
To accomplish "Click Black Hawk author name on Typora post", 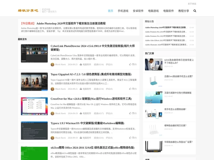I will click(x=60, y=138).
